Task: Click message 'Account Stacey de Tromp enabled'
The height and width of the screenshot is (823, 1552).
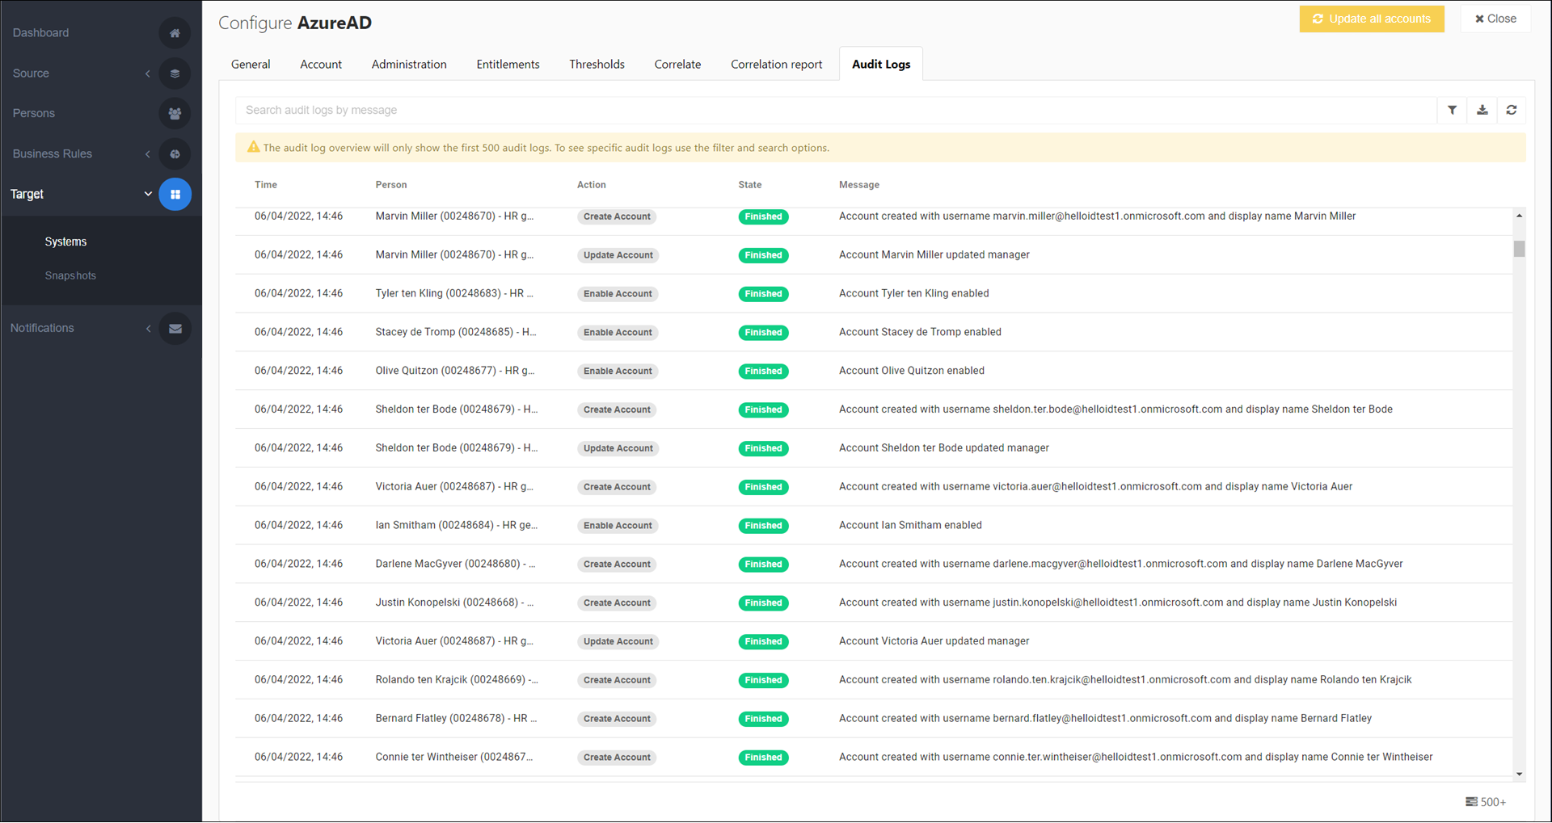Action: coord(920,332)
